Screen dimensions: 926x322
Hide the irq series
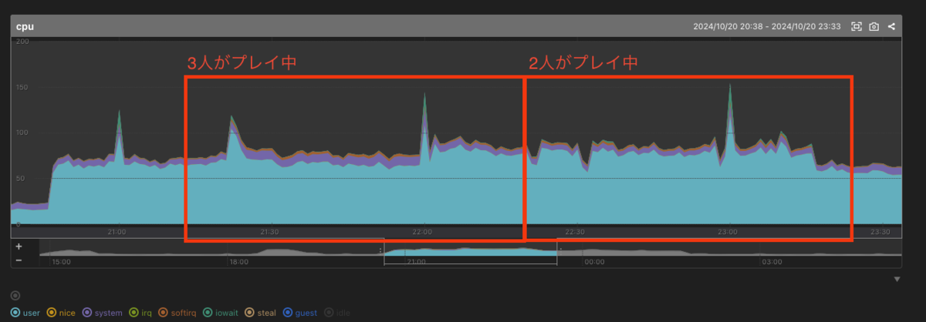(140, 313)
